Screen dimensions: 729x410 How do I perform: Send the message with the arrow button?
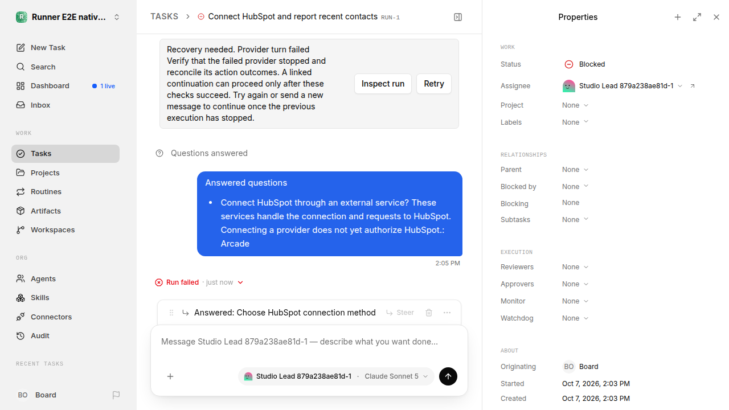[x=448, y=376]
